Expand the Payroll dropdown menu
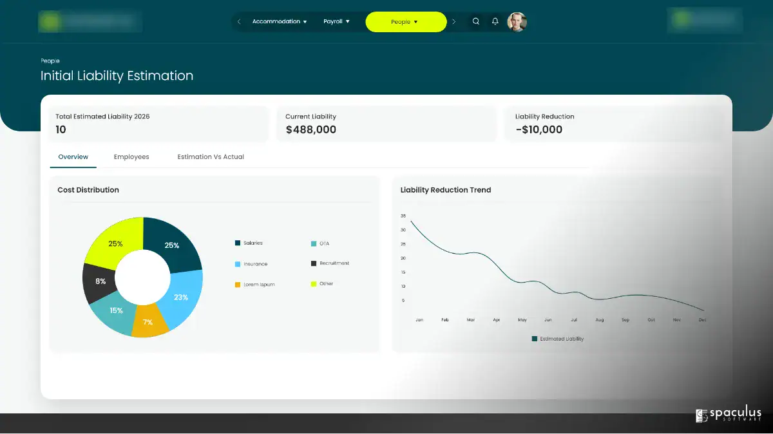Image resolution: width=773 pixels, height=434 pixels. pos(336,21)
